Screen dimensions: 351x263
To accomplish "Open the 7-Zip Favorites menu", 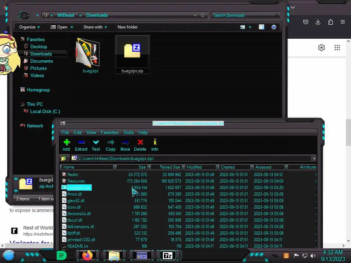I will pyautogui.click(x=109, y=133).
